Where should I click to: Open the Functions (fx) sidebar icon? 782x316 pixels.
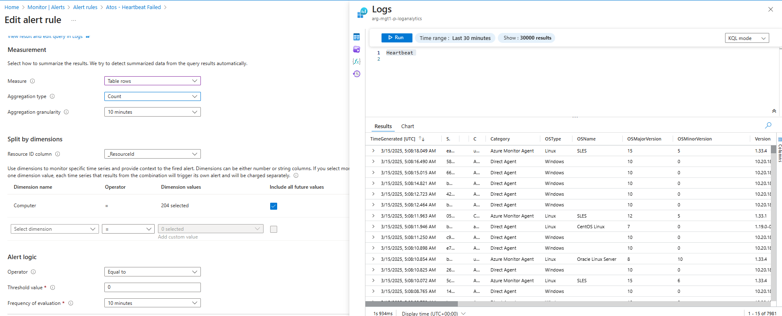point(356,61)
